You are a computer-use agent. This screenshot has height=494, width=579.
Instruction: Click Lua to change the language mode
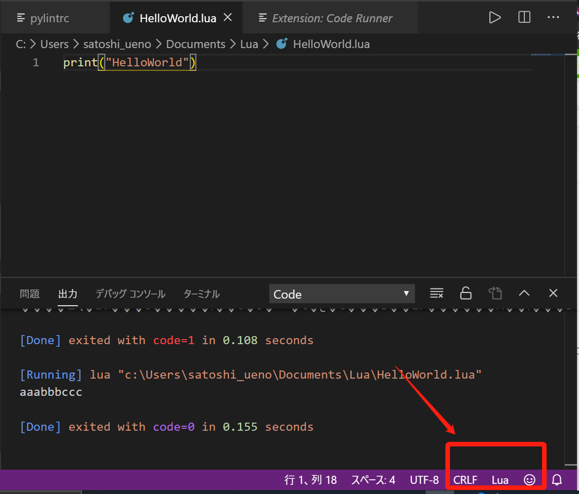[x=500, y=479]
